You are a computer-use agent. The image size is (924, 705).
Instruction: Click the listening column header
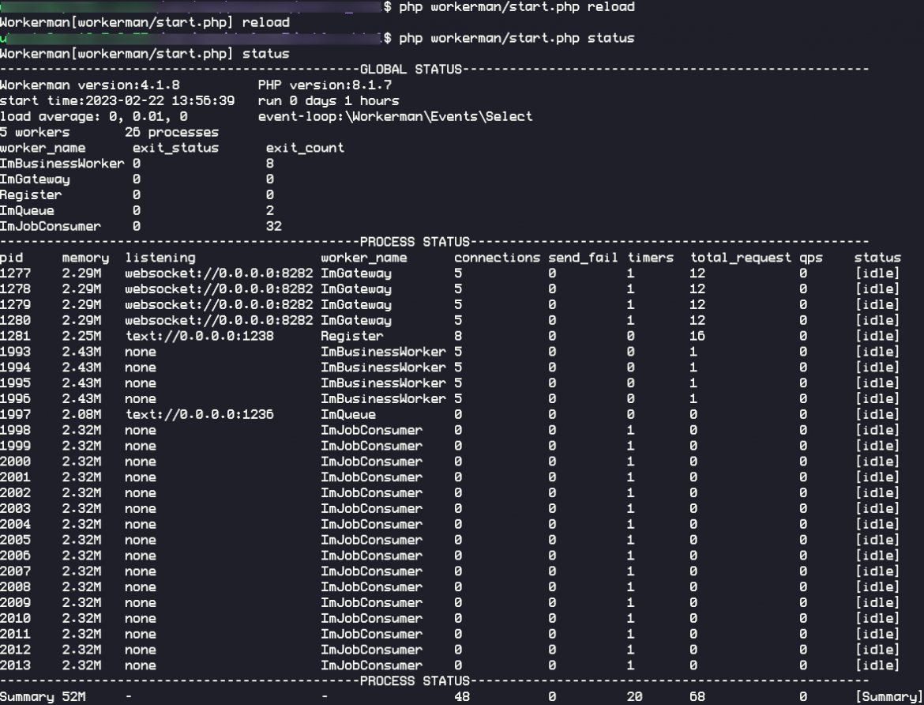click(x=160, y=258)
